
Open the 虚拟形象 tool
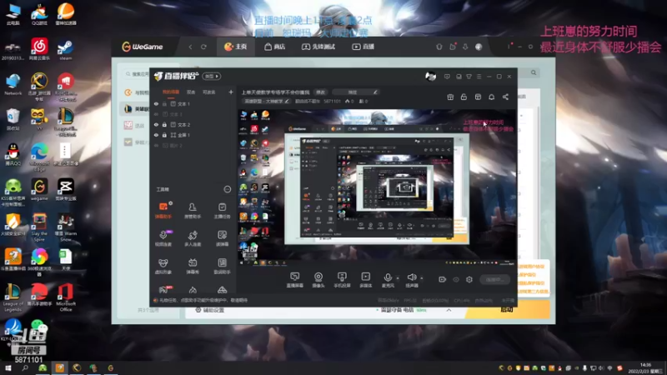(x=163, y=266)
